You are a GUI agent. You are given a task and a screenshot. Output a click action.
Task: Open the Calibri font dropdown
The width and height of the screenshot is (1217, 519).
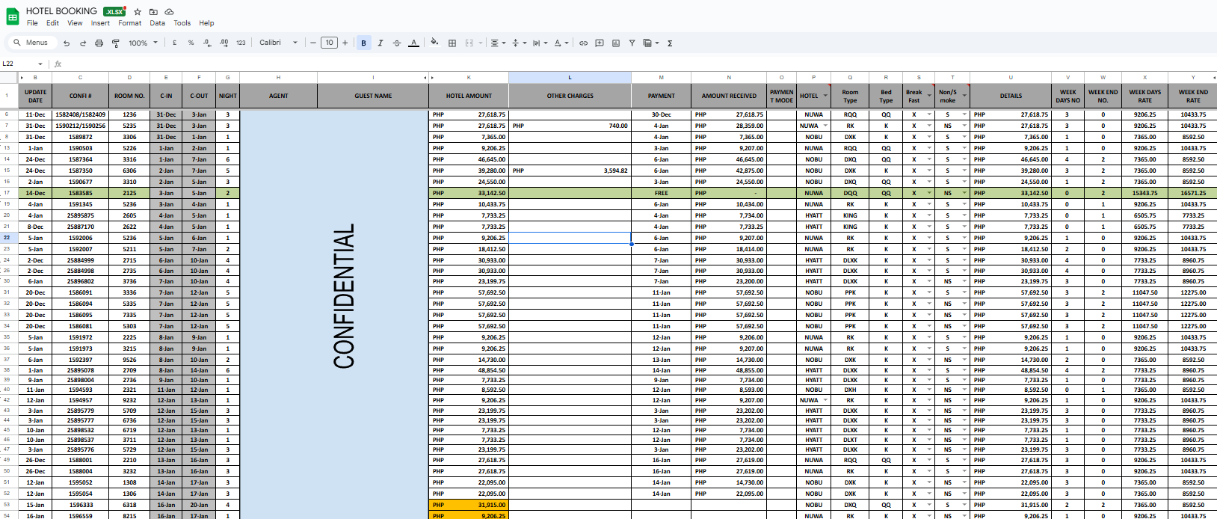(278, 43)
